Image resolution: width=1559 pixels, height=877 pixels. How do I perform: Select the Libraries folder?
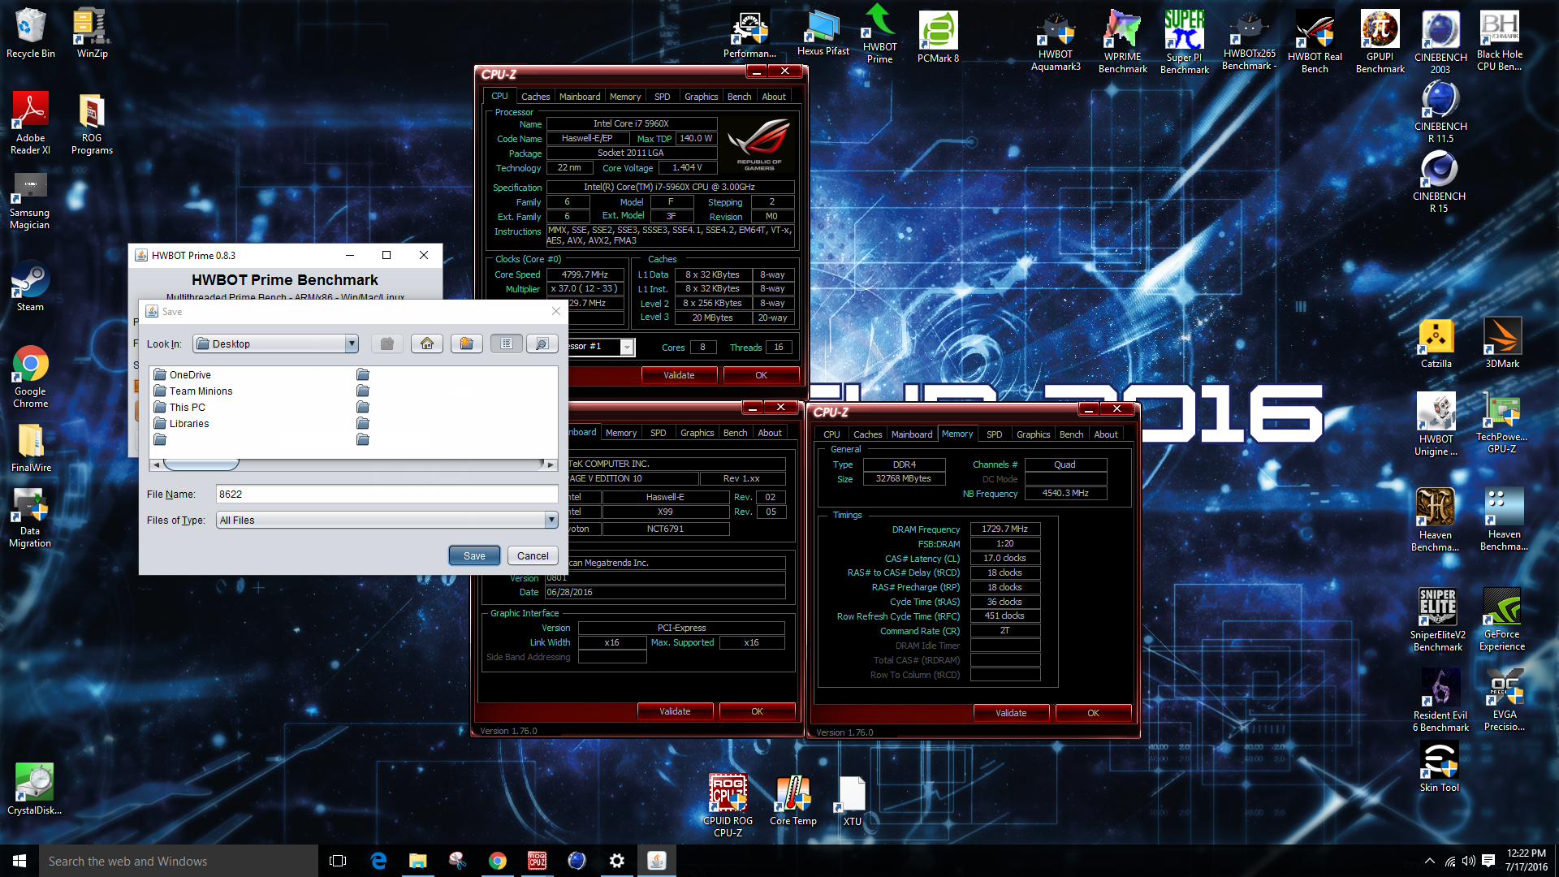tap(182, 423)
